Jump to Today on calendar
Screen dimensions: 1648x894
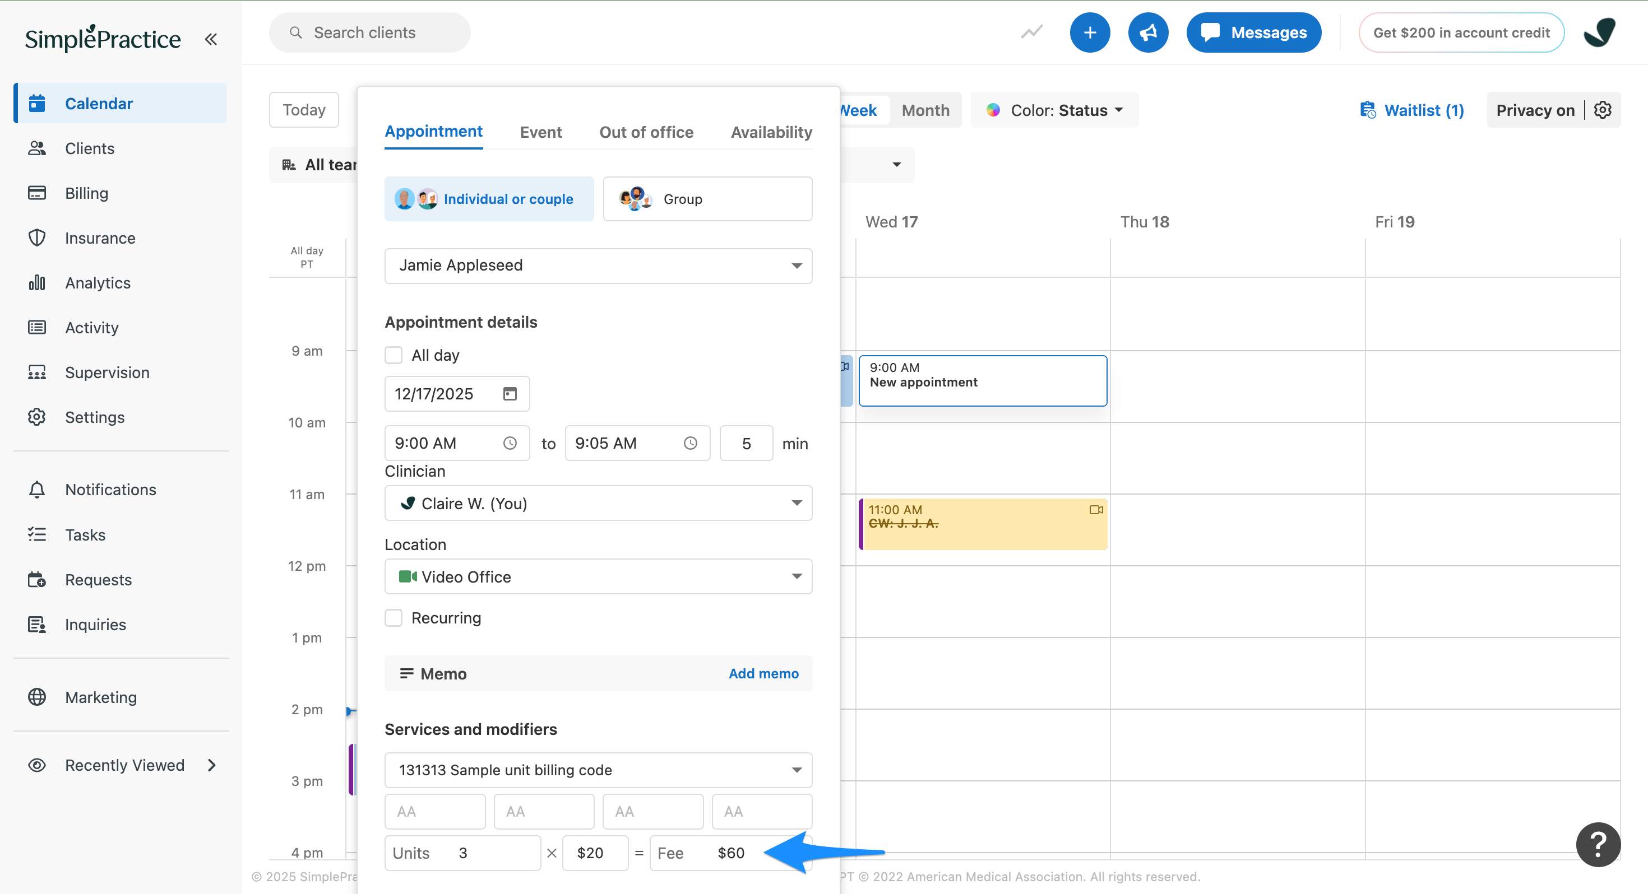[x=304, y=110]
